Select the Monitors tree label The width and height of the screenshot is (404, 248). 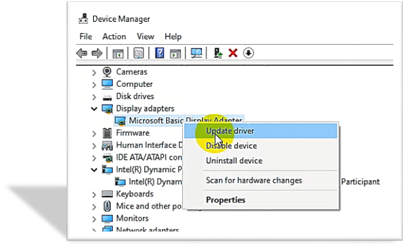click(x=133, y=218)
